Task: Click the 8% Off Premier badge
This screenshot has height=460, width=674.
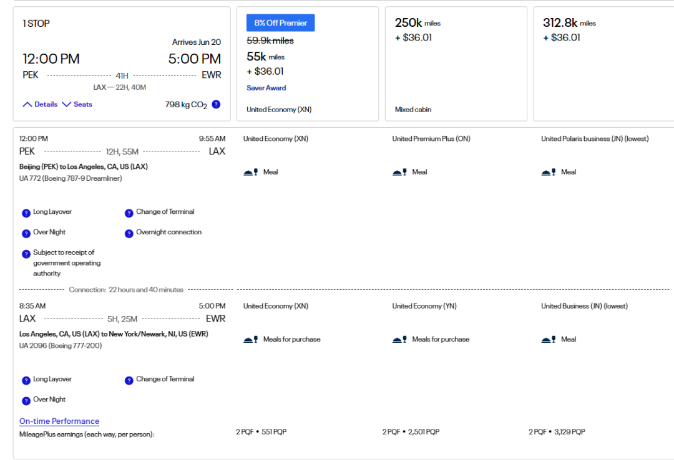Action: pyautogui.click(x=281, y=23)
